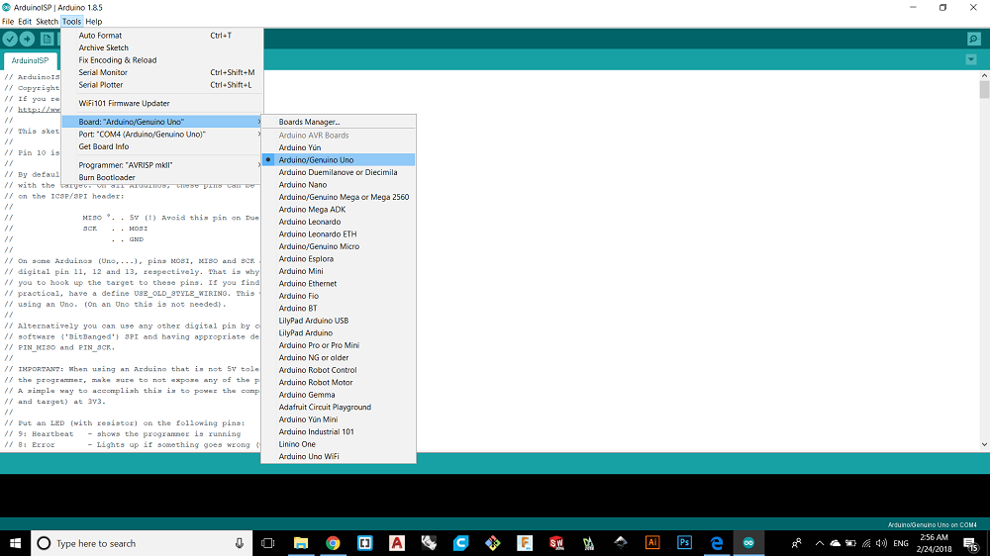The height and width of the screenshot is (556, 990).
Task: Select Arduino Duemilanove or Diecimila board
Action: click(339, 172)
